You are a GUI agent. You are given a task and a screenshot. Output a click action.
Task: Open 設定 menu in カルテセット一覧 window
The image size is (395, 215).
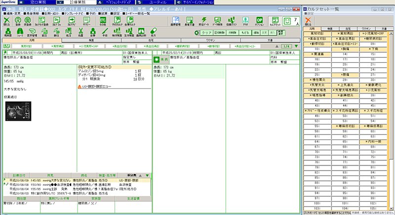[x=309, y=13]
